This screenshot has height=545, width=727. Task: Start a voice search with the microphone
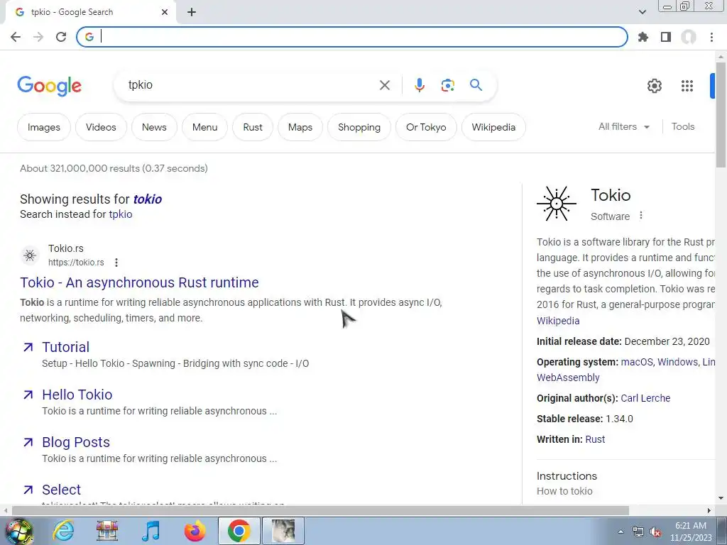coord(419,85)
